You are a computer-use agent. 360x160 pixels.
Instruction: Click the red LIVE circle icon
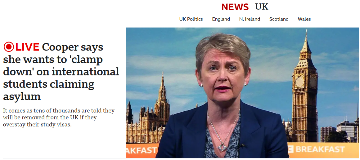pyautogui.click(x=9, y=47)
